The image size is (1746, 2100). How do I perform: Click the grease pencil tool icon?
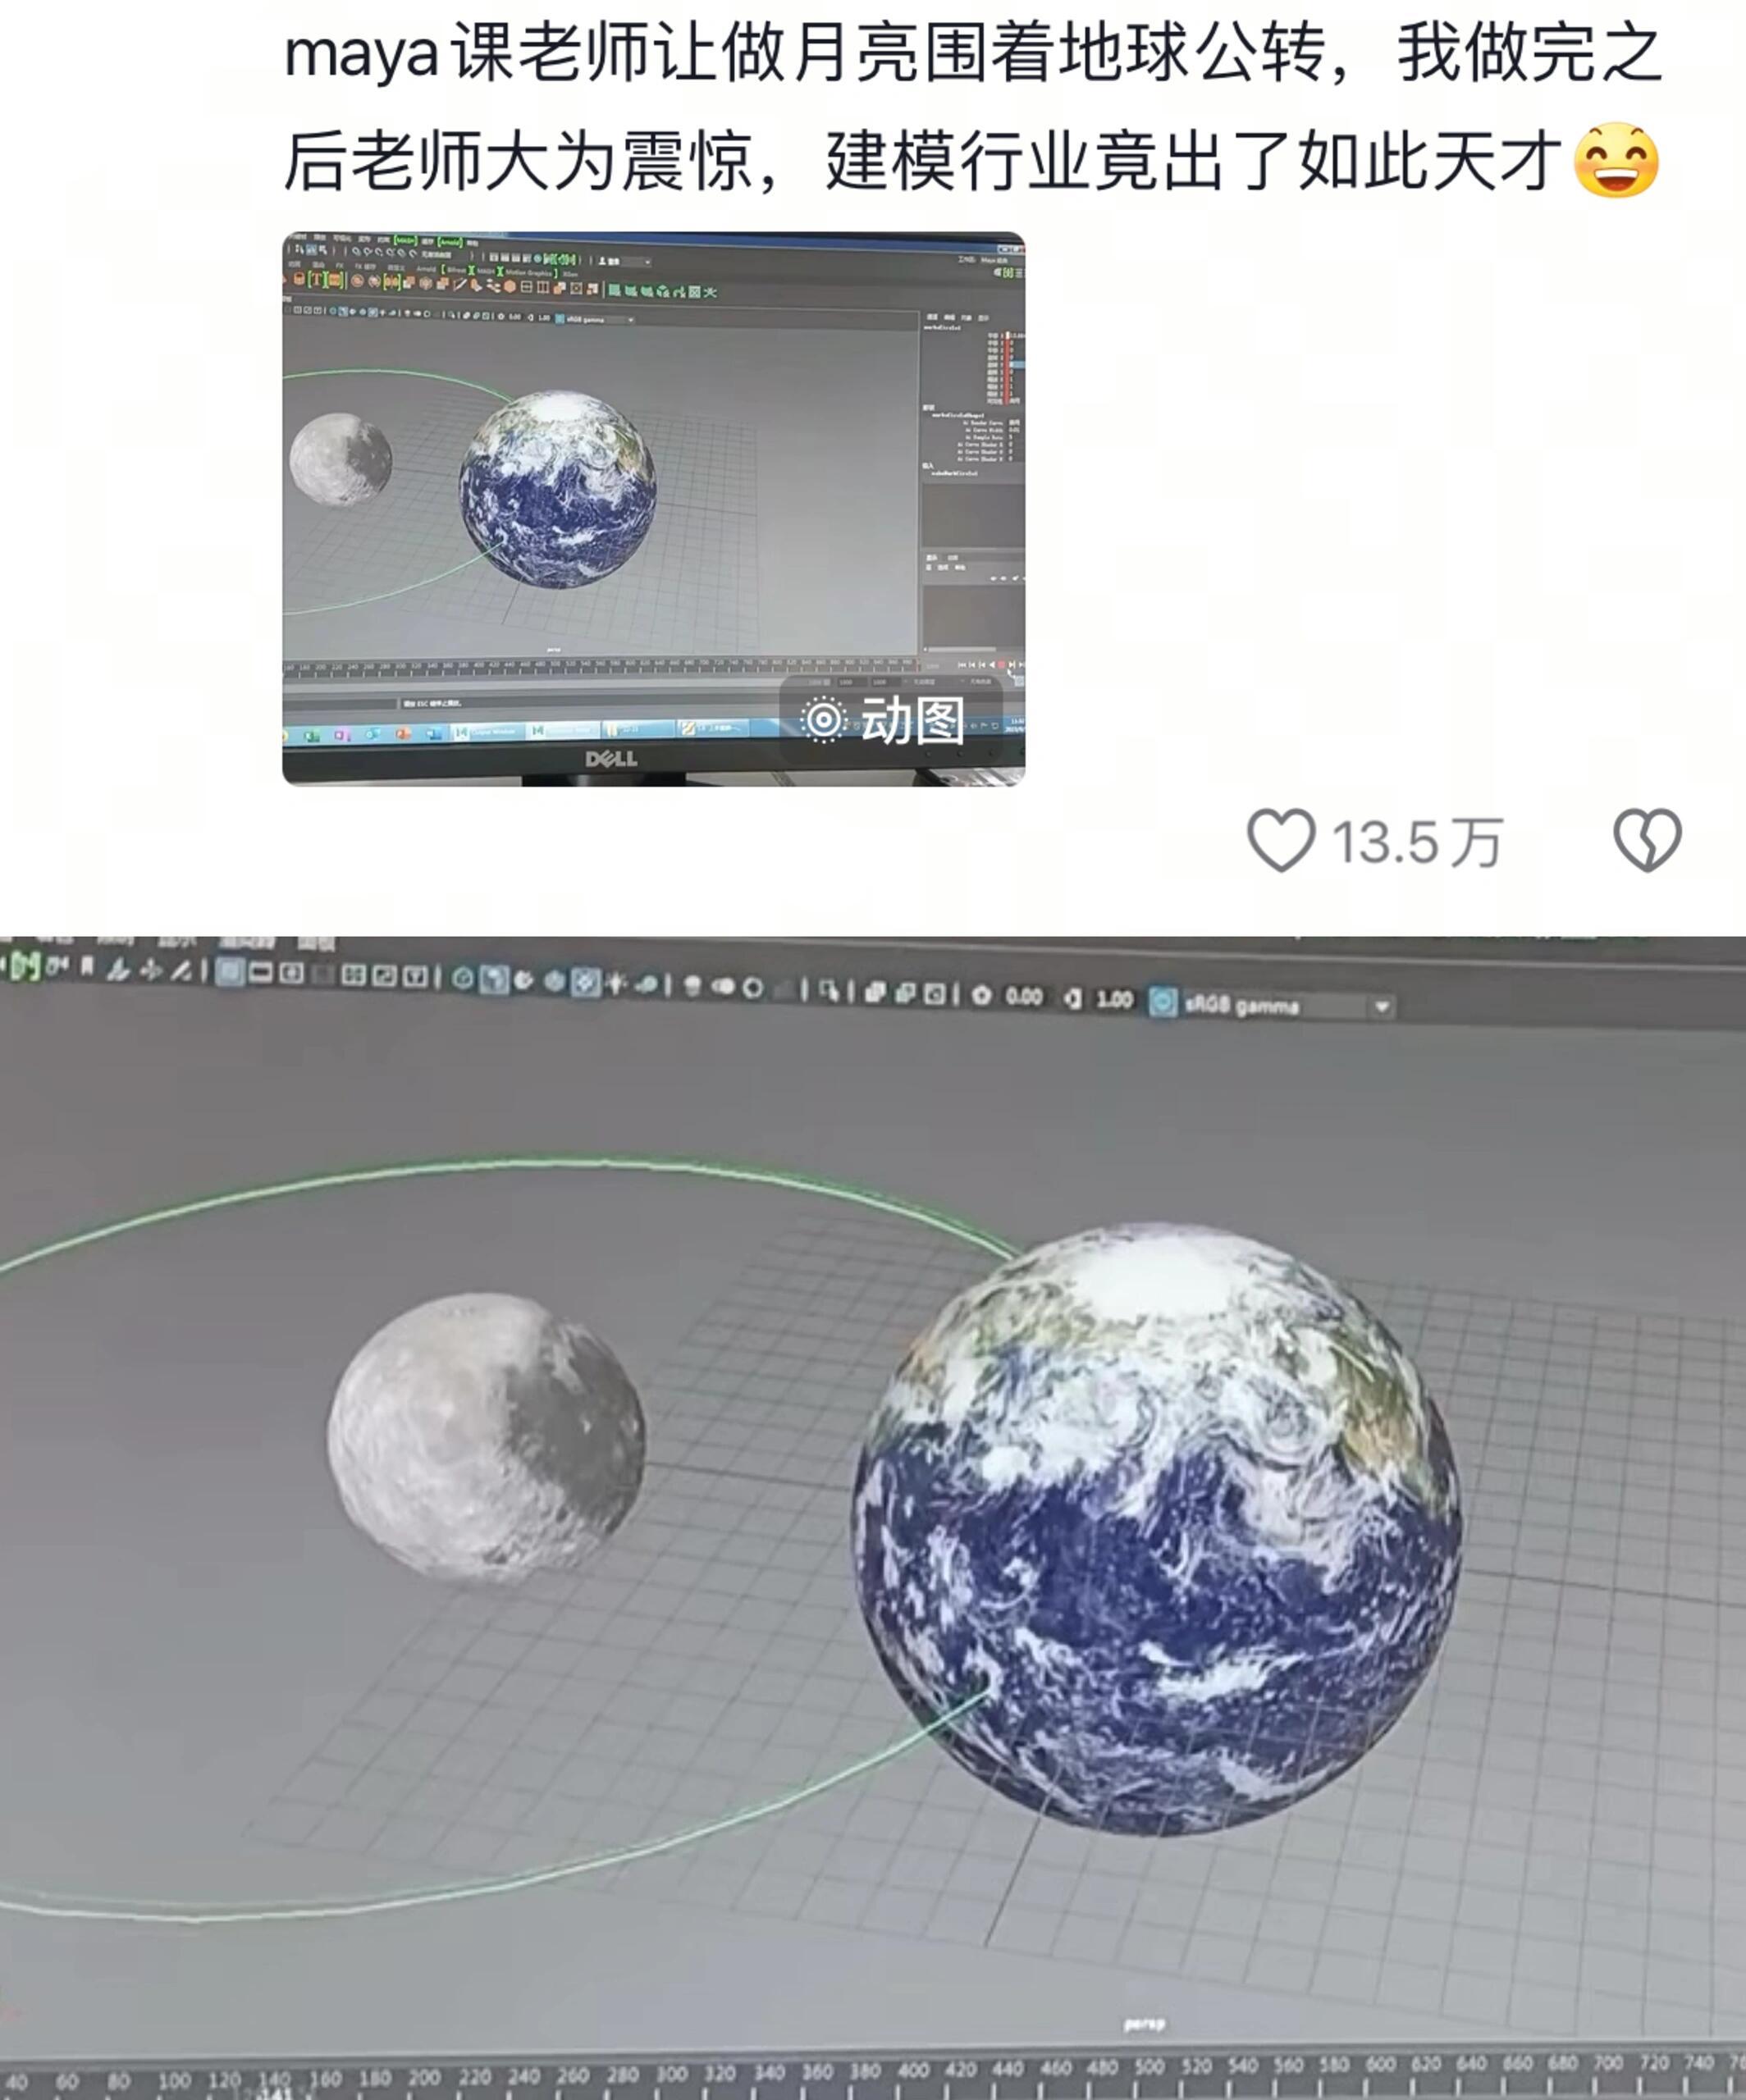(x=181, y=970)
